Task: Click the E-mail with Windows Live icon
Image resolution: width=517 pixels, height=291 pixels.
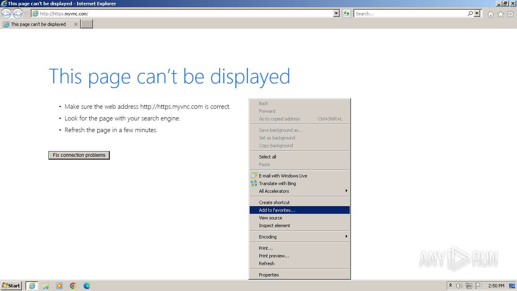Action: pyautogui.click(x=254, y=176)
